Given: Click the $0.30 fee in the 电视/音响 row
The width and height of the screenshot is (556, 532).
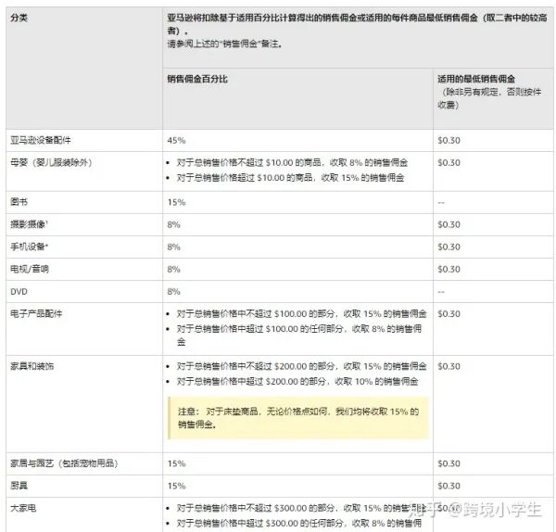Looking at the screenshot, I should coord(449,269).
